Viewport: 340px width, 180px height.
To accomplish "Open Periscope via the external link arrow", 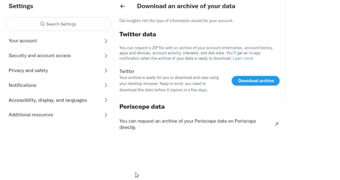I will [276, 124].
